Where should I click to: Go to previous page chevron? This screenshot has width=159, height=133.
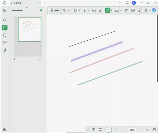pyautogui.click(x=116, y=130)
